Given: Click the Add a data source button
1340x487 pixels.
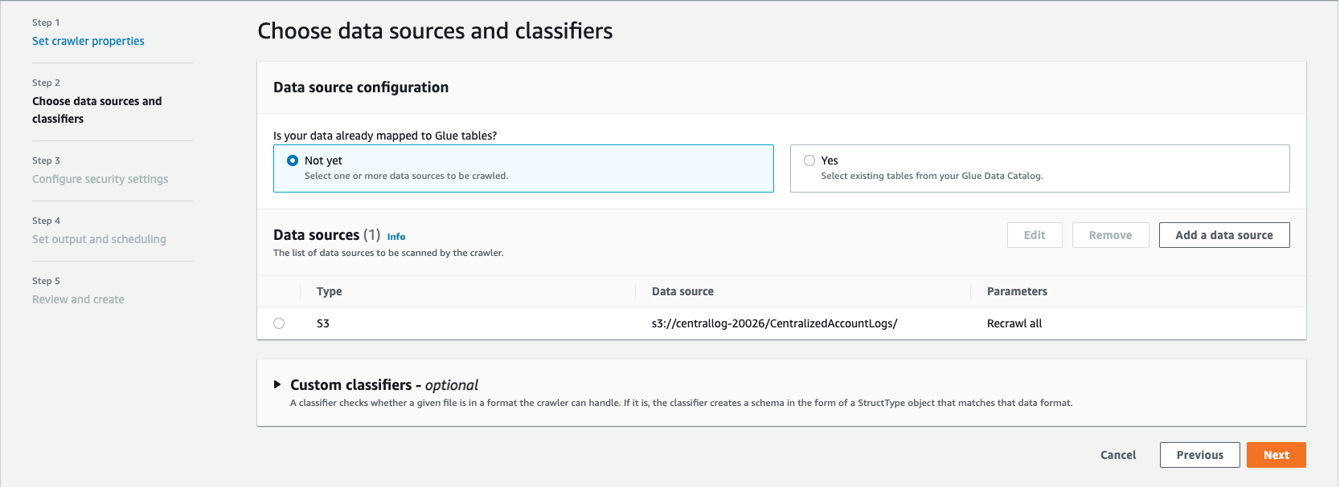Looking at the screenshot, I should [x=1223, y=235].
